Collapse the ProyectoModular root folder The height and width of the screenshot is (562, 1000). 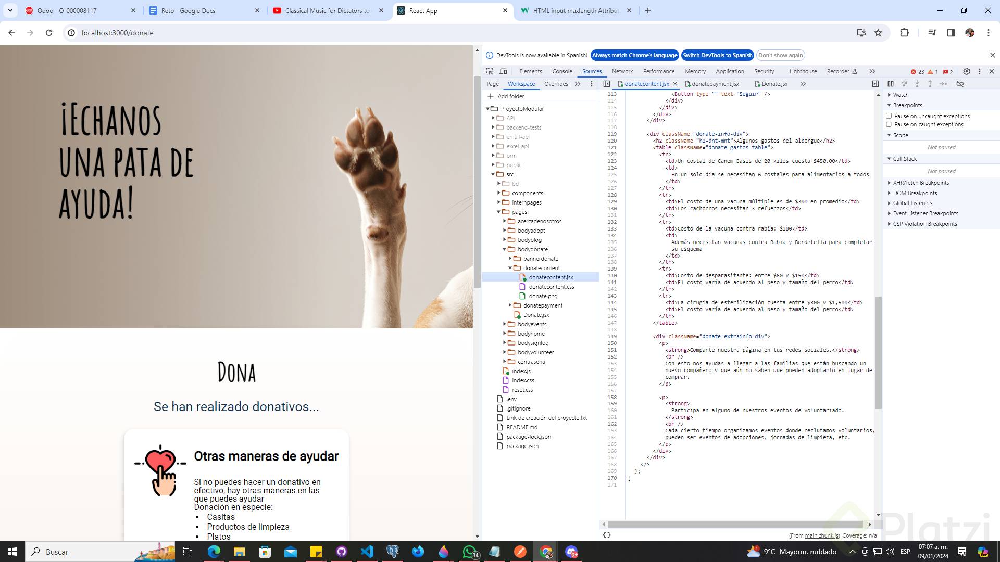(488, 109)
